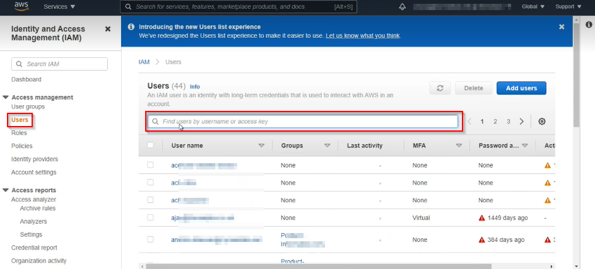Viewport: 595px width, 269px height.
Task: Open Organization activity in the sidebar
Action: click(x=38, y=261)
